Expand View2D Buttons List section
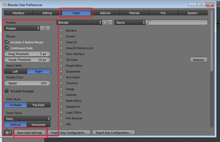The image size is (220, 142). pyautogui.click(x=61, y=48)
